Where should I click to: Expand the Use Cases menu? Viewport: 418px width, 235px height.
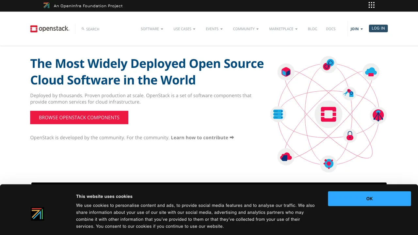coord(185,29)
